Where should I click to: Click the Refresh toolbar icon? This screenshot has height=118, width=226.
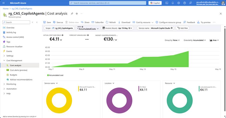click(x=111, y=22)
